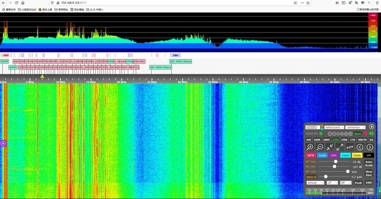381x199 pixels.
Task: Click the rightmost circled plus frequency step
Action: 351,134
